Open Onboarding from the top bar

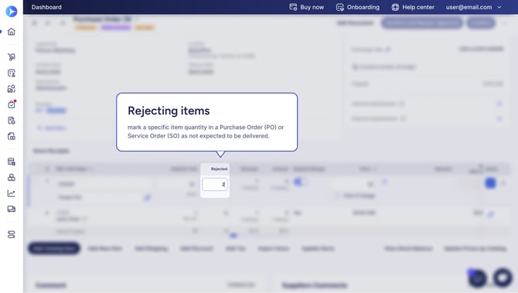[358, 7]
